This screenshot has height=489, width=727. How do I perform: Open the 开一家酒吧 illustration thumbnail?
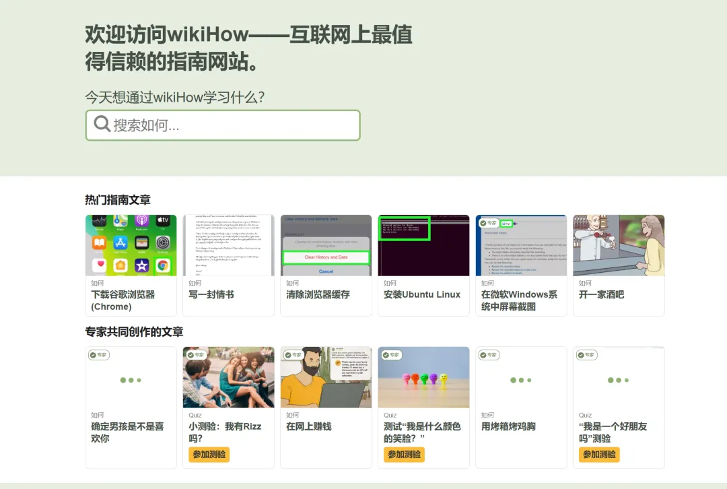coord(619,245)
